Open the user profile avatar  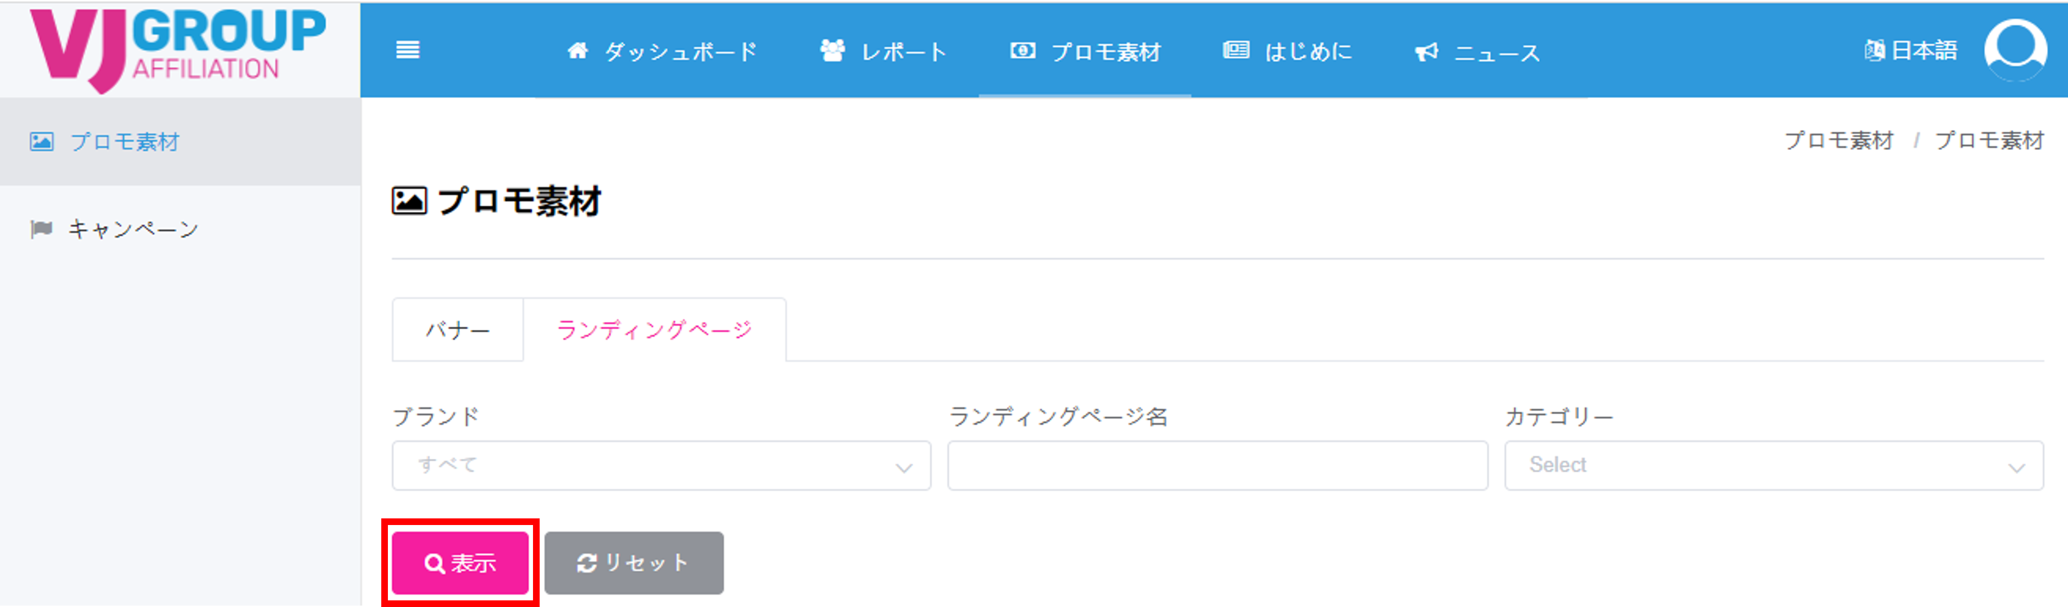(x=2015, y=49)
